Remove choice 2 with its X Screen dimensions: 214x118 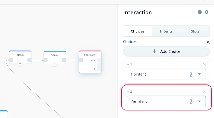[204, 91]
